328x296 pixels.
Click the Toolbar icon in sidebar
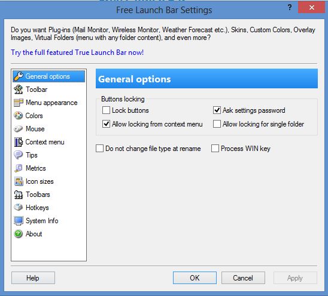coord(19,90)
